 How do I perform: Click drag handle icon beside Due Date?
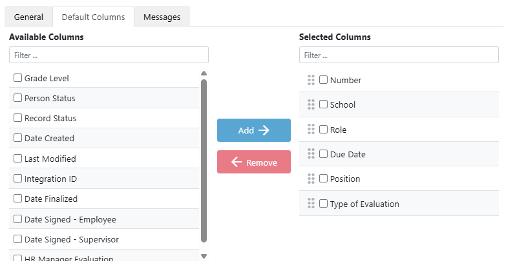tap(311, 154)
